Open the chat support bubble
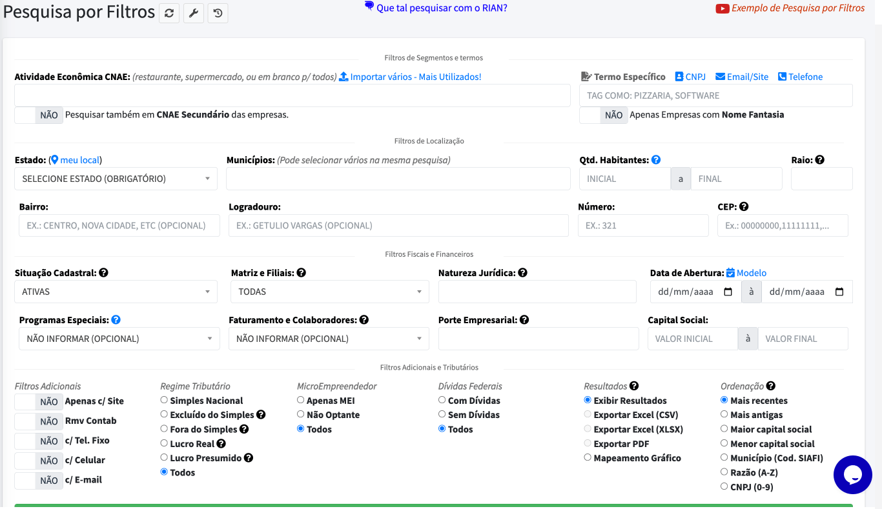Screen dimensions: 882x509 click(852, 475)
